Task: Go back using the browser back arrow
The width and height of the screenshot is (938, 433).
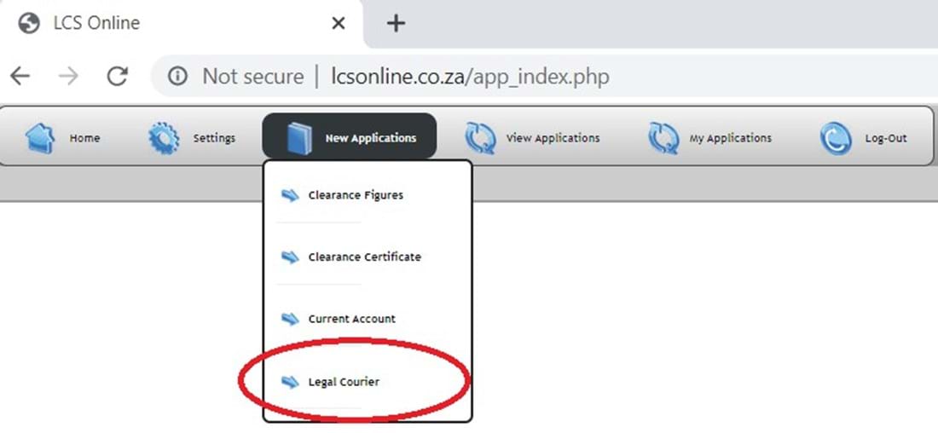Action: (20, 76)
